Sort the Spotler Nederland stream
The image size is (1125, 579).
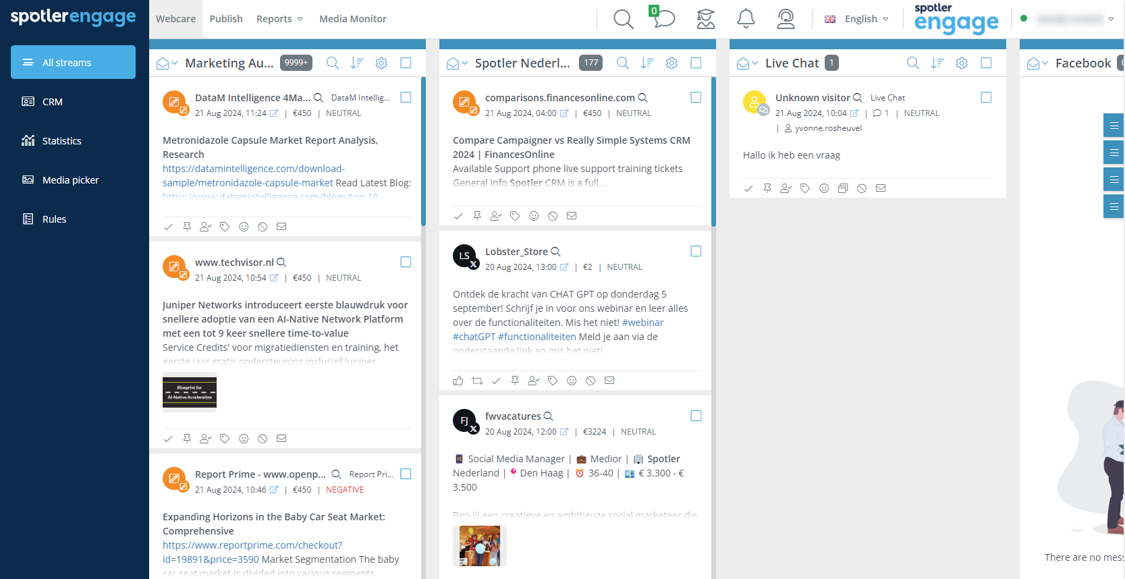(x=647, y=63)
